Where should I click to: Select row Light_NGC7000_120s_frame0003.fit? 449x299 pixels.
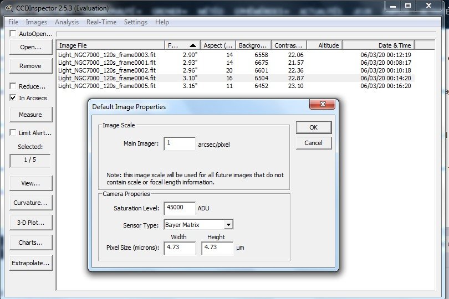click(236, 55)
